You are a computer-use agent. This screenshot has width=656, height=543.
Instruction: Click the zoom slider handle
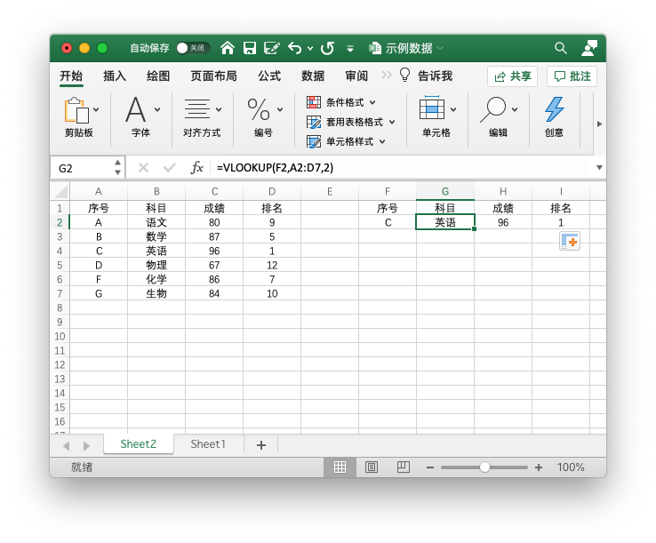tap(484, 467)
